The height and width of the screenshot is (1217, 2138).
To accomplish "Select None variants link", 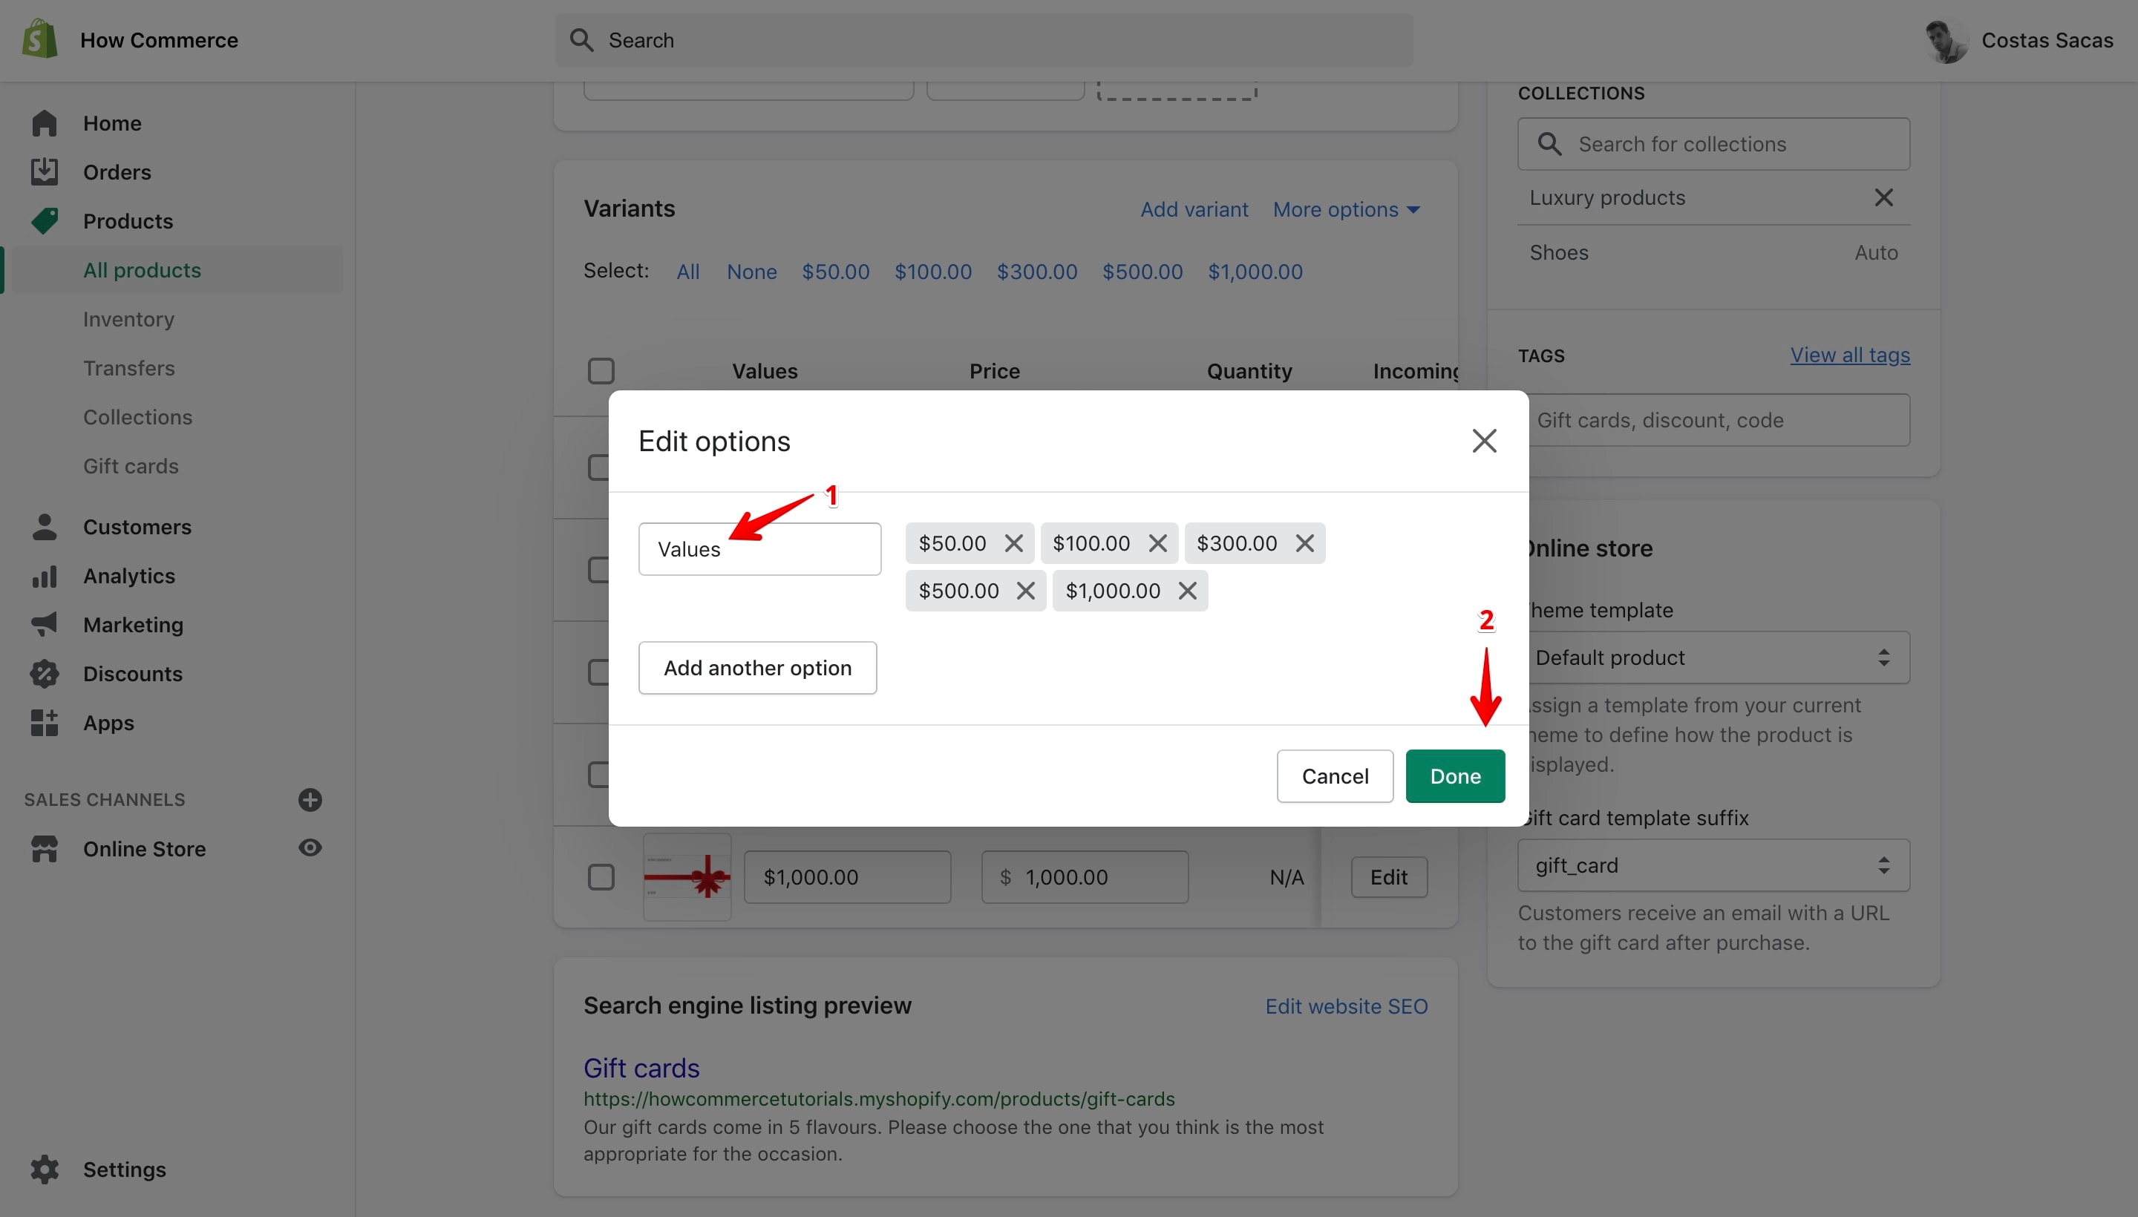I will [752, 272].
